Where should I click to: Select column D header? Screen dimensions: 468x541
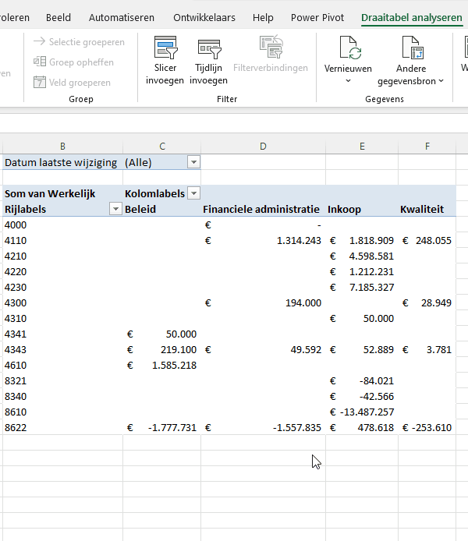coord(263,146)
